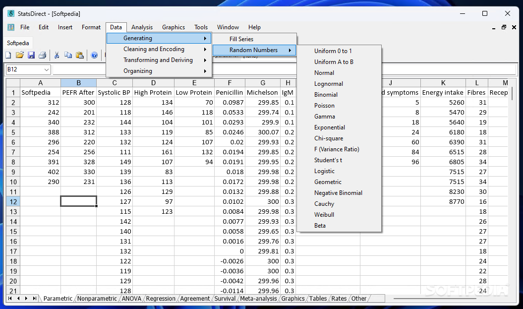The width and height of the screenshot is (523, 309).
Task: Select Uniform 0 to 1 distribution
Action: coord(339,51)
